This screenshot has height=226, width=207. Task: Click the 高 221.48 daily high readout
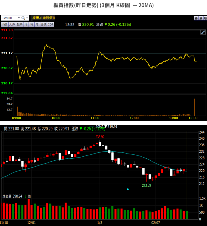28,129
